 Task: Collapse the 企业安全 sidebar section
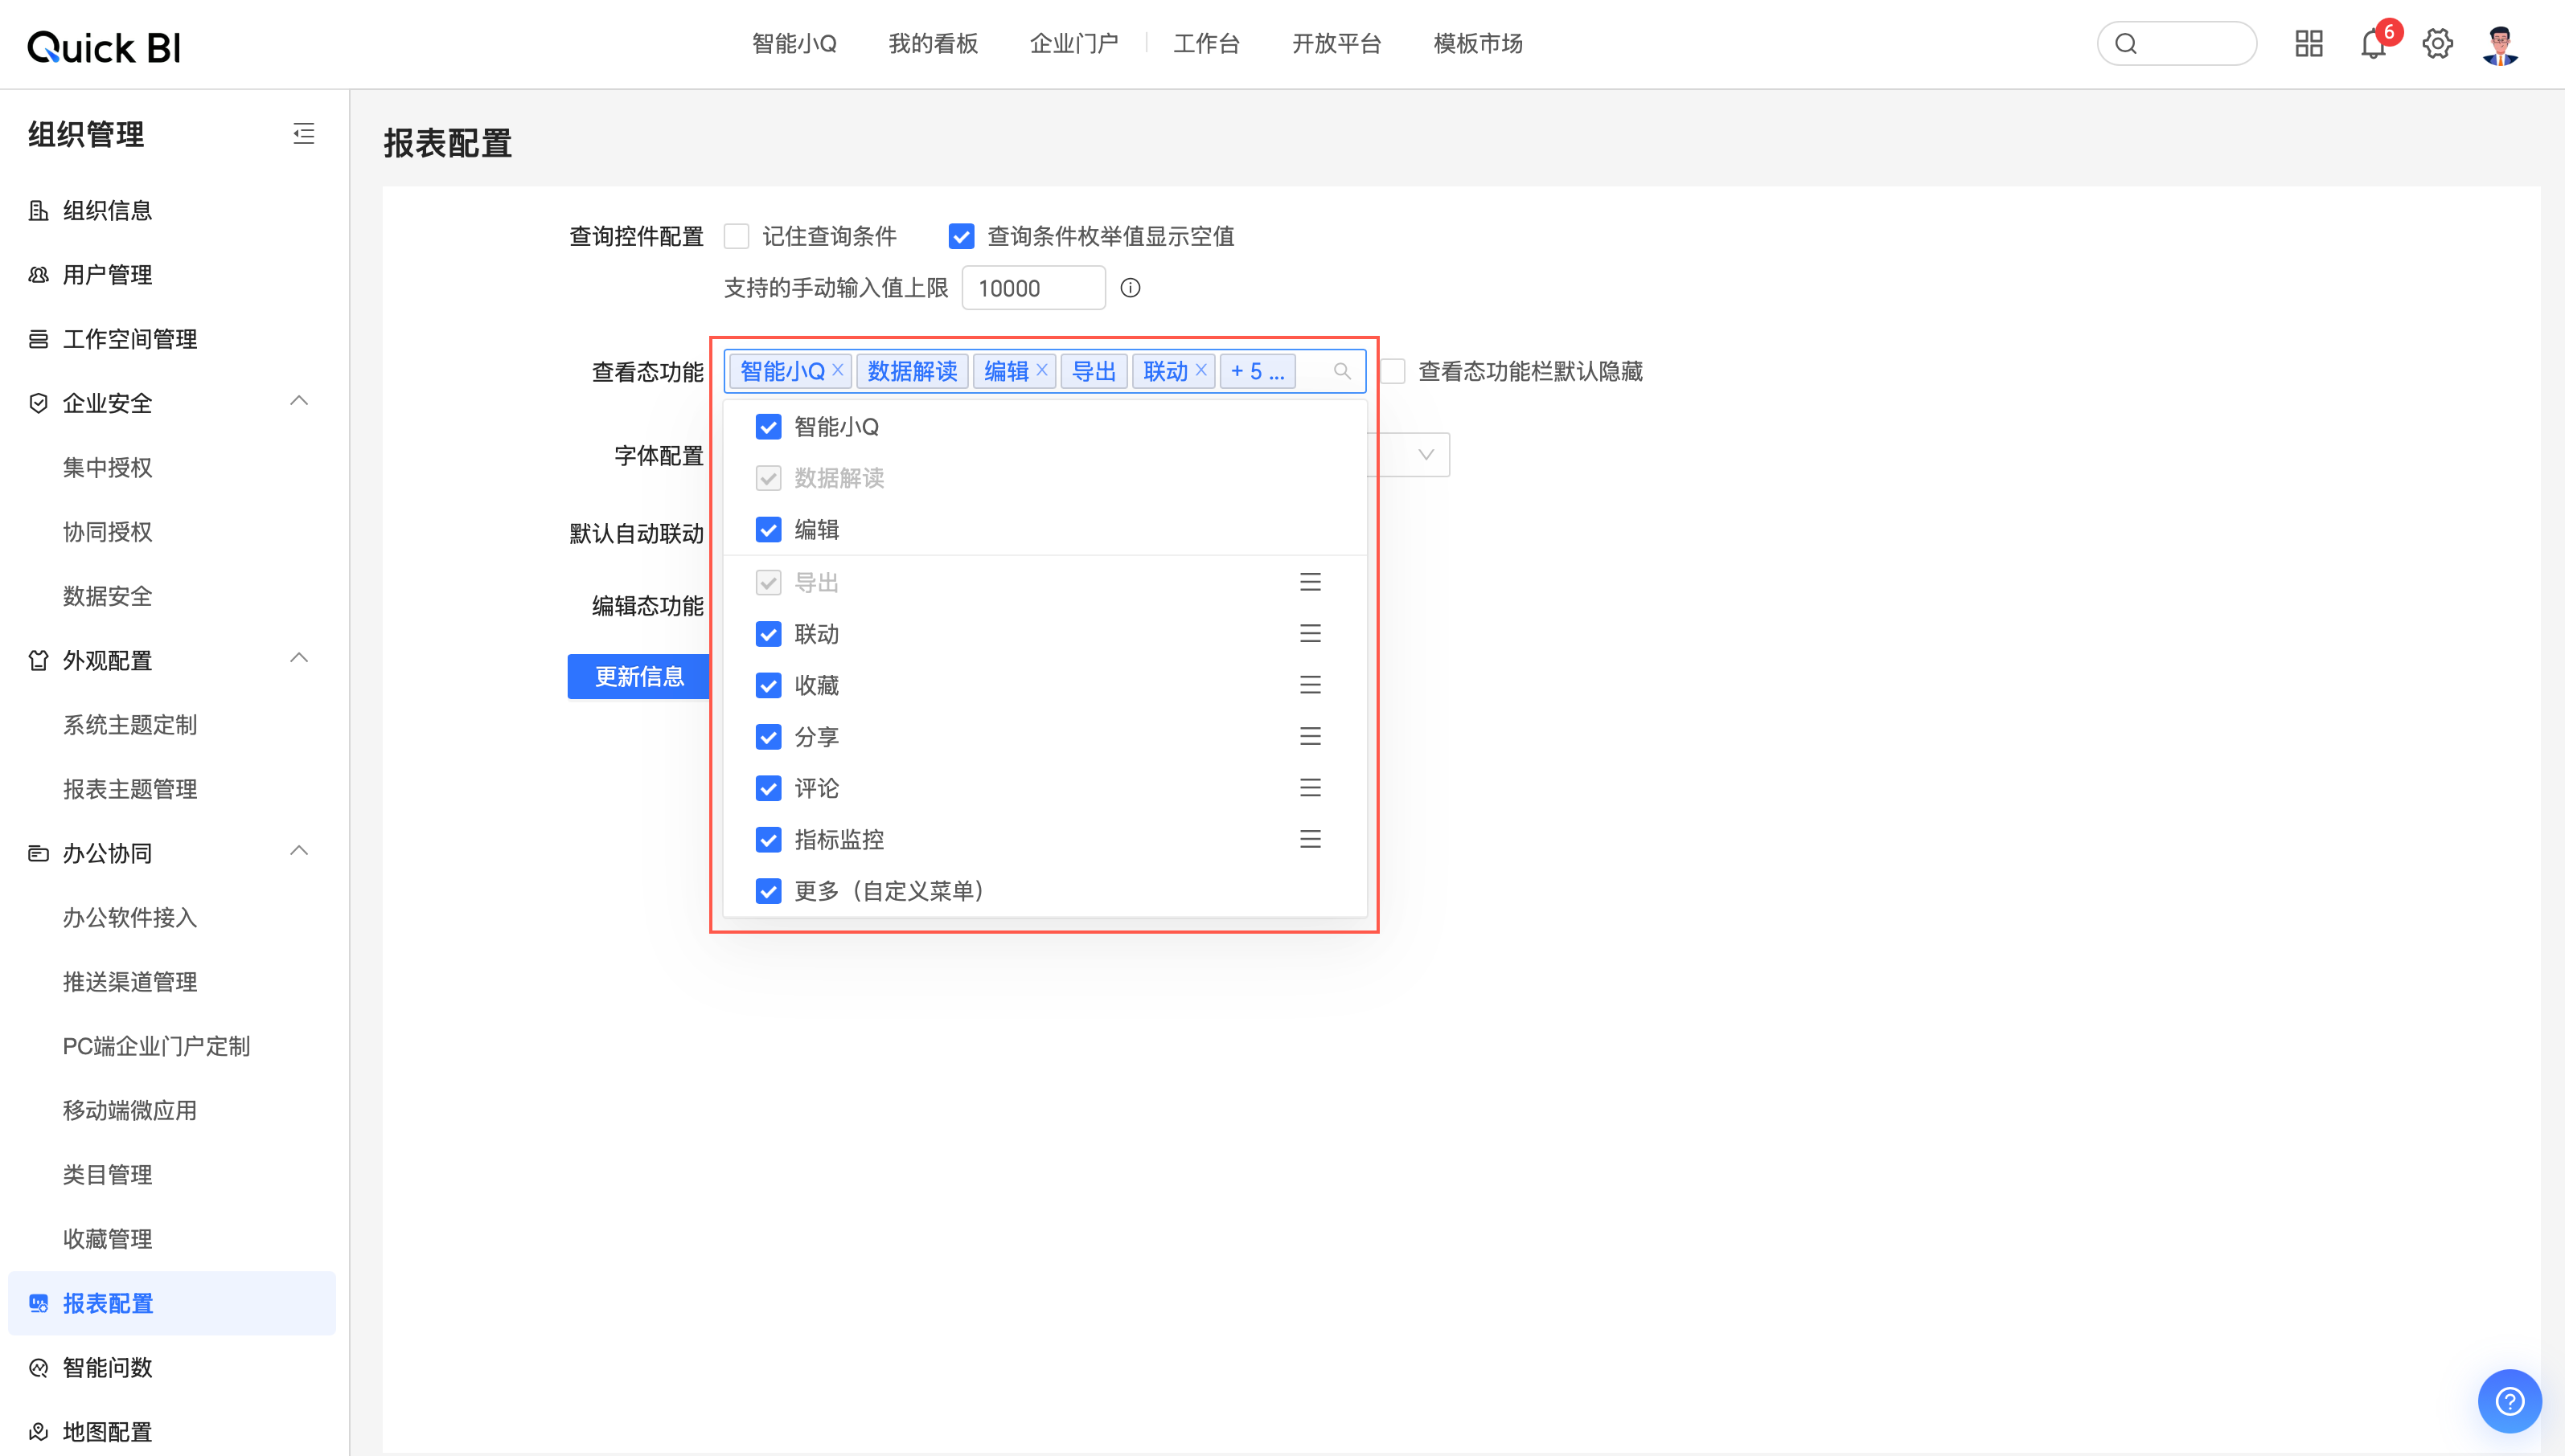(x=298, y=402)
